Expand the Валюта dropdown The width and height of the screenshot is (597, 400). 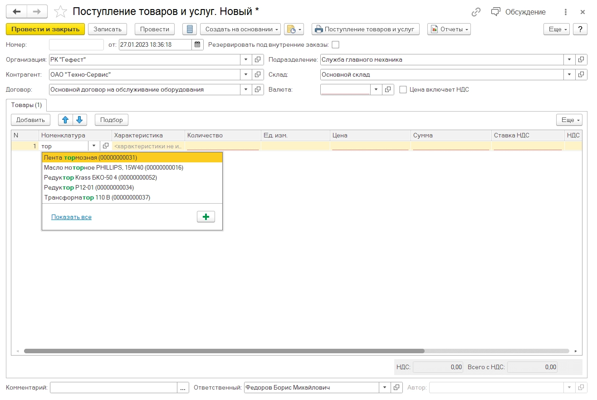[x=376, y=89]
